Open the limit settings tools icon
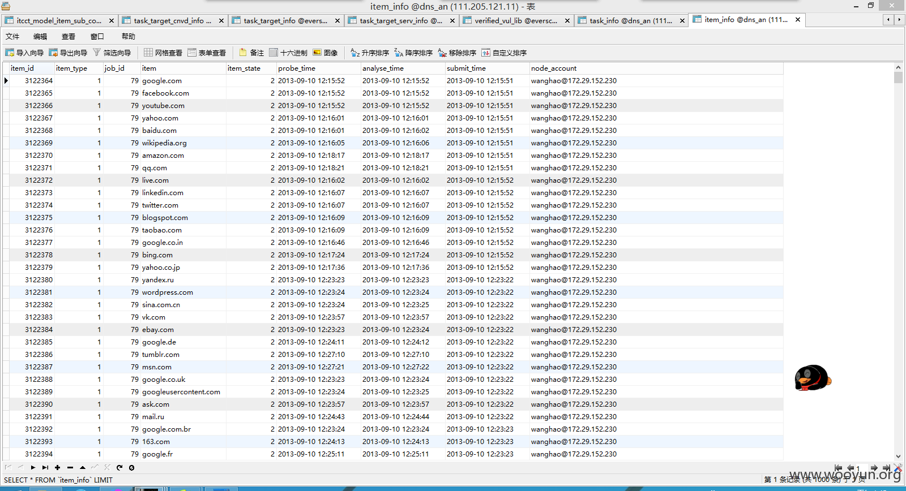 [x=898, y=468]
